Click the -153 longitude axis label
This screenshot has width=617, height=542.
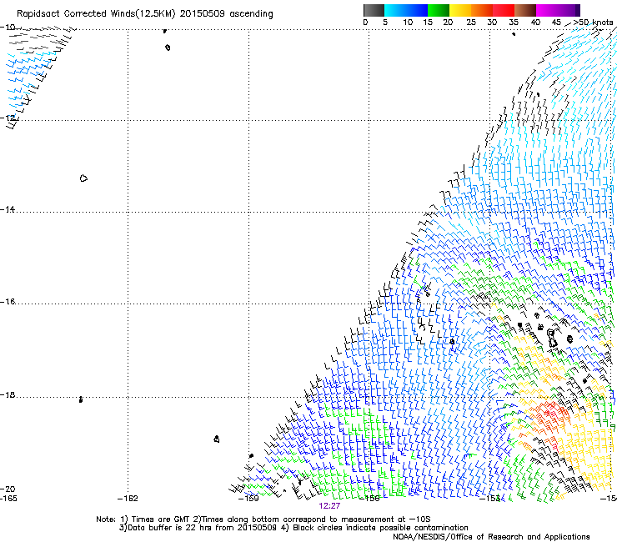(x=489, y=499)
